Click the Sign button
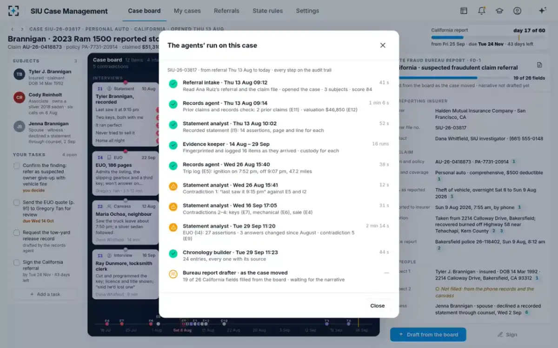This screenshot has width=558, height=348. (507, 335)
